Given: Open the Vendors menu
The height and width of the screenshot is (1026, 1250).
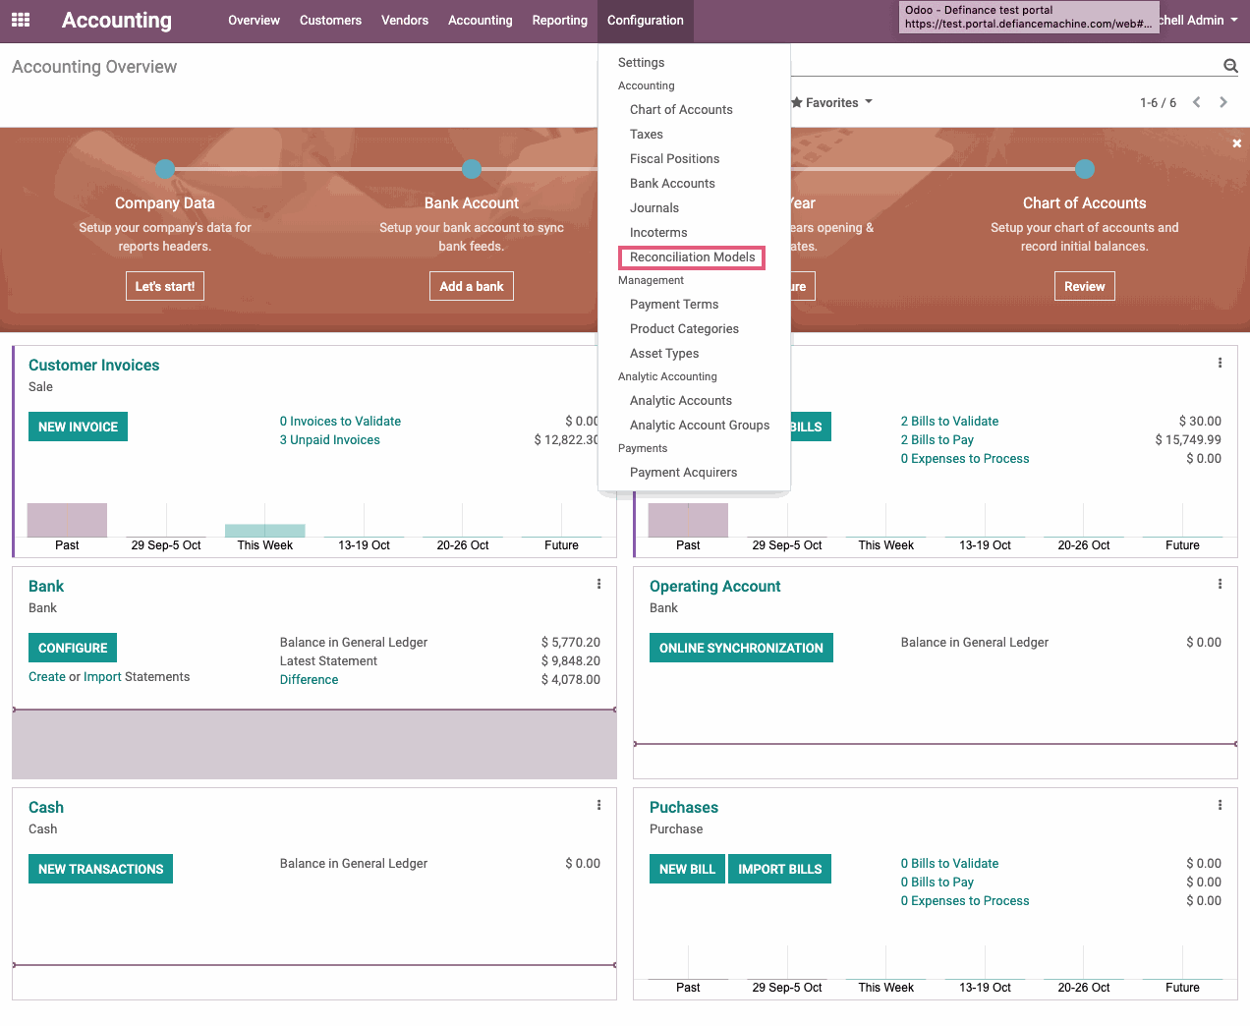Looking at the screenshot, I should coord(405,20).
